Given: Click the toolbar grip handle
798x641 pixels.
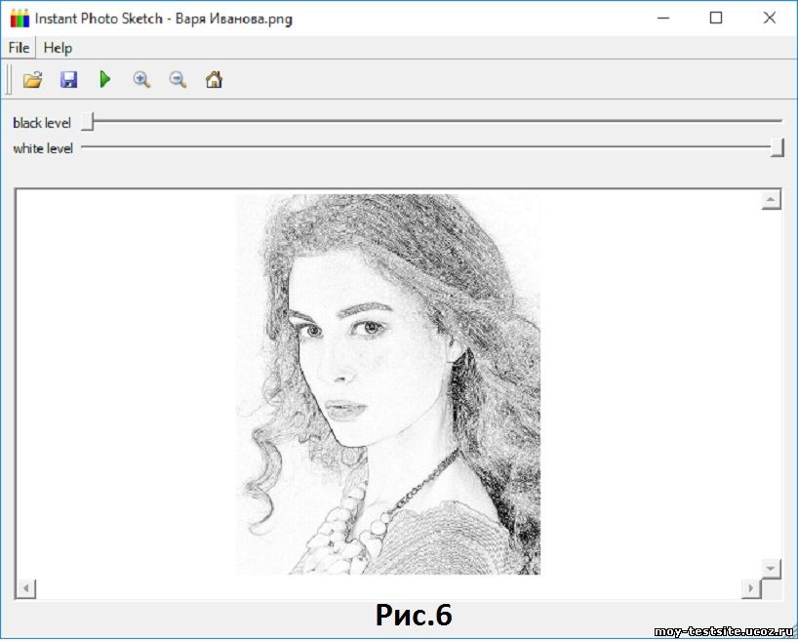Looking at the screenshot, I should pyautogui.click(x=8, y=79).
